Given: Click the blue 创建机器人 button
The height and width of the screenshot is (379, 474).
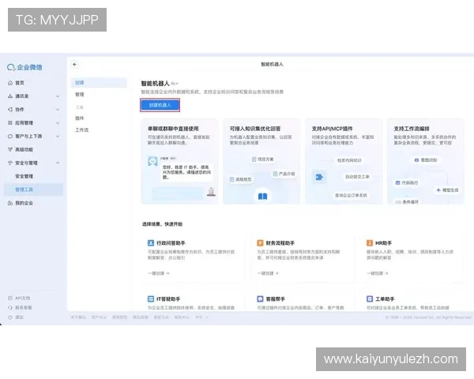Looking at the screenshot, I should point(160,105).
